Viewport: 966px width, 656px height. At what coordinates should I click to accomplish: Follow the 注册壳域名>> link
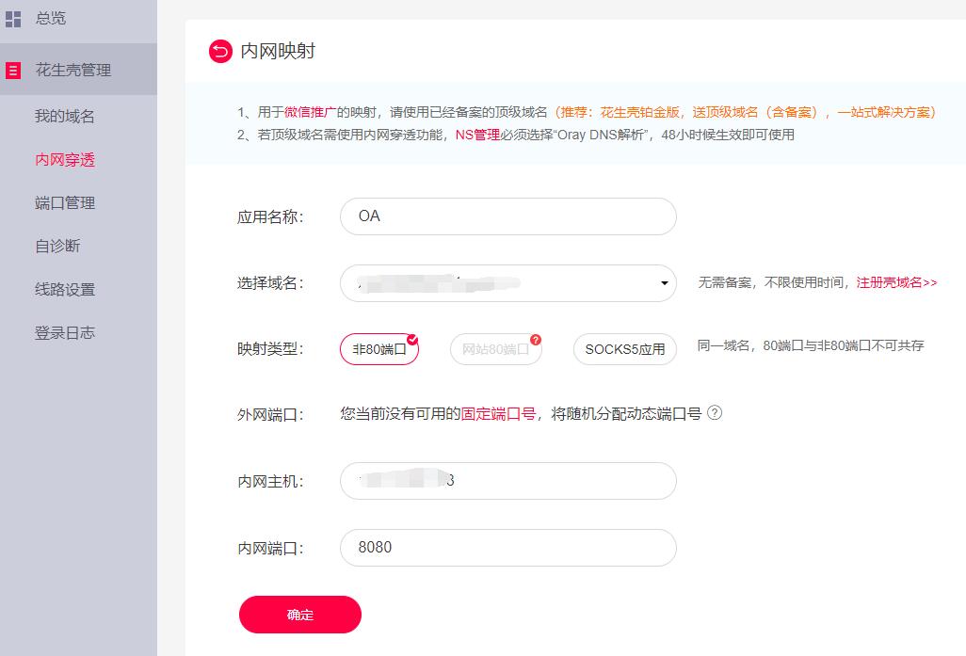[x=896, y=282]
